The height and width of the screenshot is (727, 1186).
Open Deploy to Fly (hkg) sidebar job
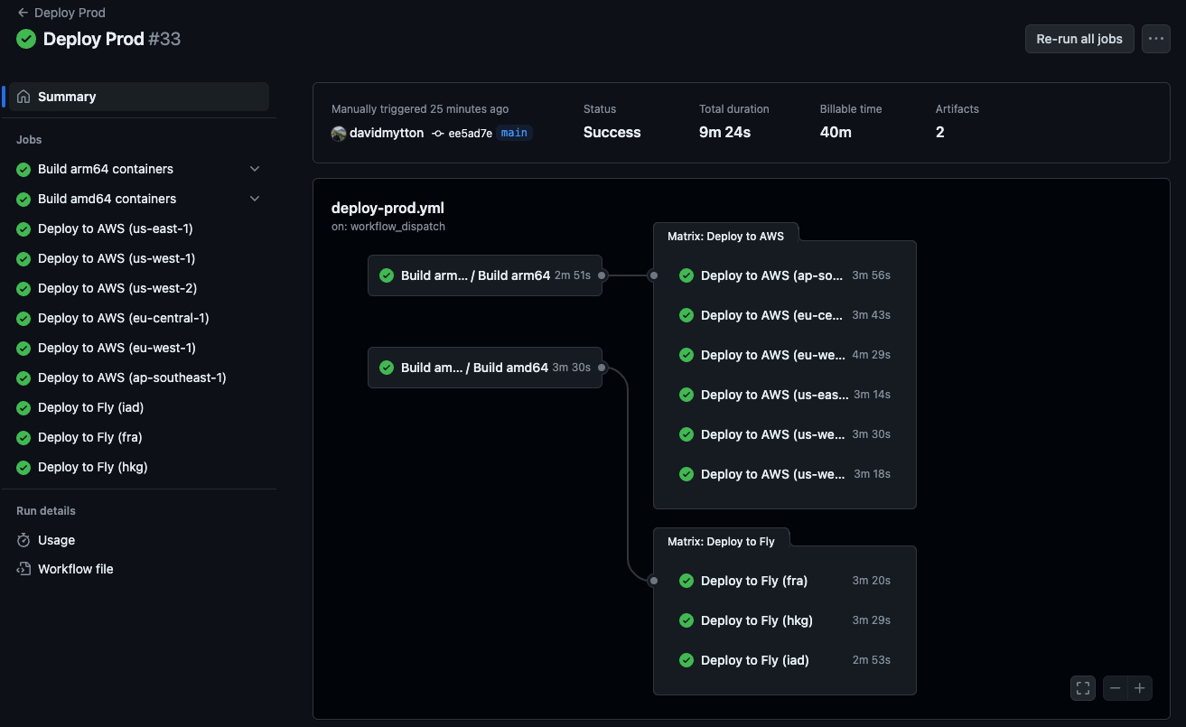[x=139, y=467]
